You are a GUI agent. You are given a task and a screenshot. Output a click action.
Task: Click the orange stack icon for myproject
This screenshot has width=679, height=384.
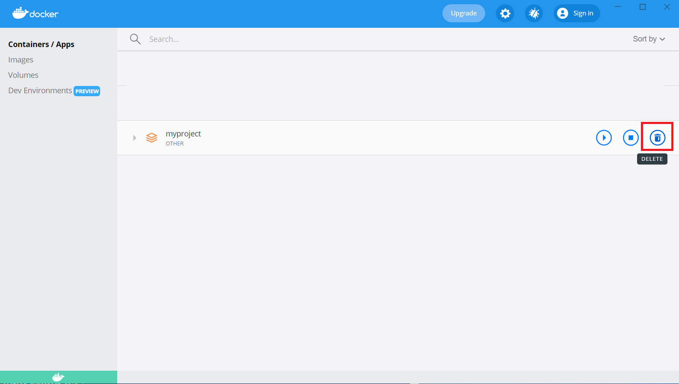pyautogui.click(x=151, y=138)
